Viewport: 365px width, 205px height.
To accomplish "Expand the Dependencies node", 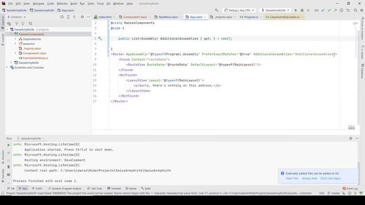I will point(15,39).
